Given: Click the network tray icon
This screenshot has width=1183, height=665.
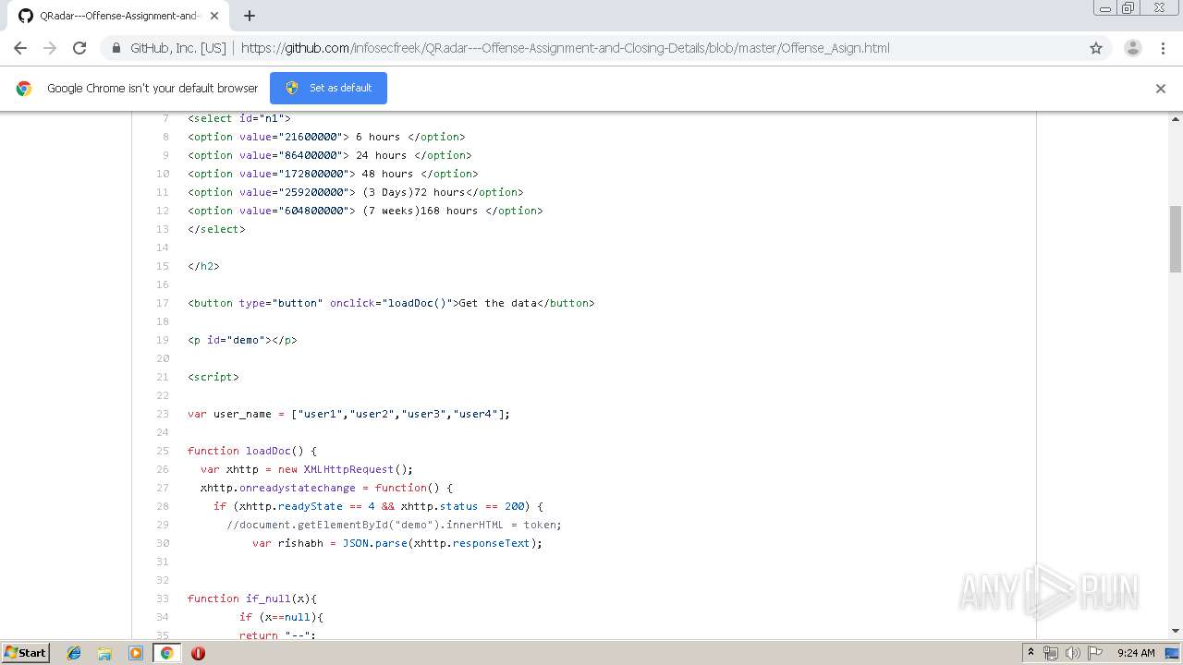Looking at the screenshot, I should (1051, 653).
